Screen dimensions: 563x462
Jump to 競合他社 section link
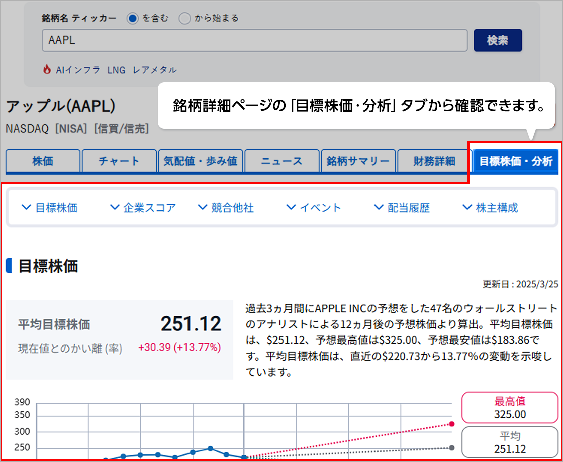pyautogui.click(x=226, y=208)
